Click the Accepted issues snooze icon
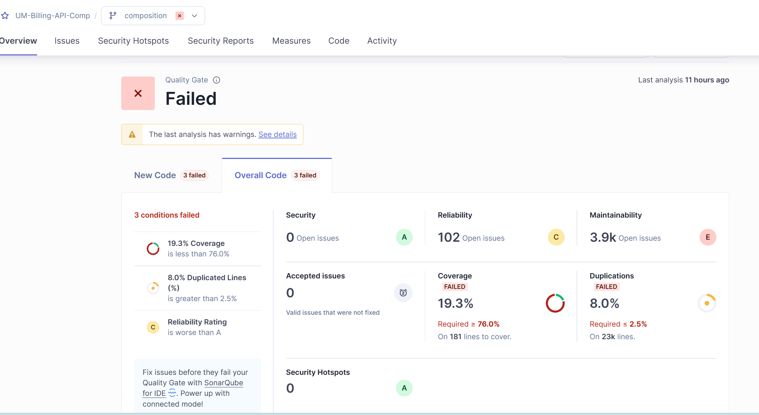The height and width of the screenshot is (415, 759). tap(403, 293)
